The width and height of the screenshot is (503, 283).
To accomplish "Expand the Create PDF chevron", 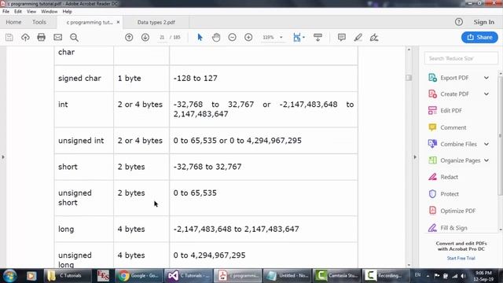I will click(486, 94).
